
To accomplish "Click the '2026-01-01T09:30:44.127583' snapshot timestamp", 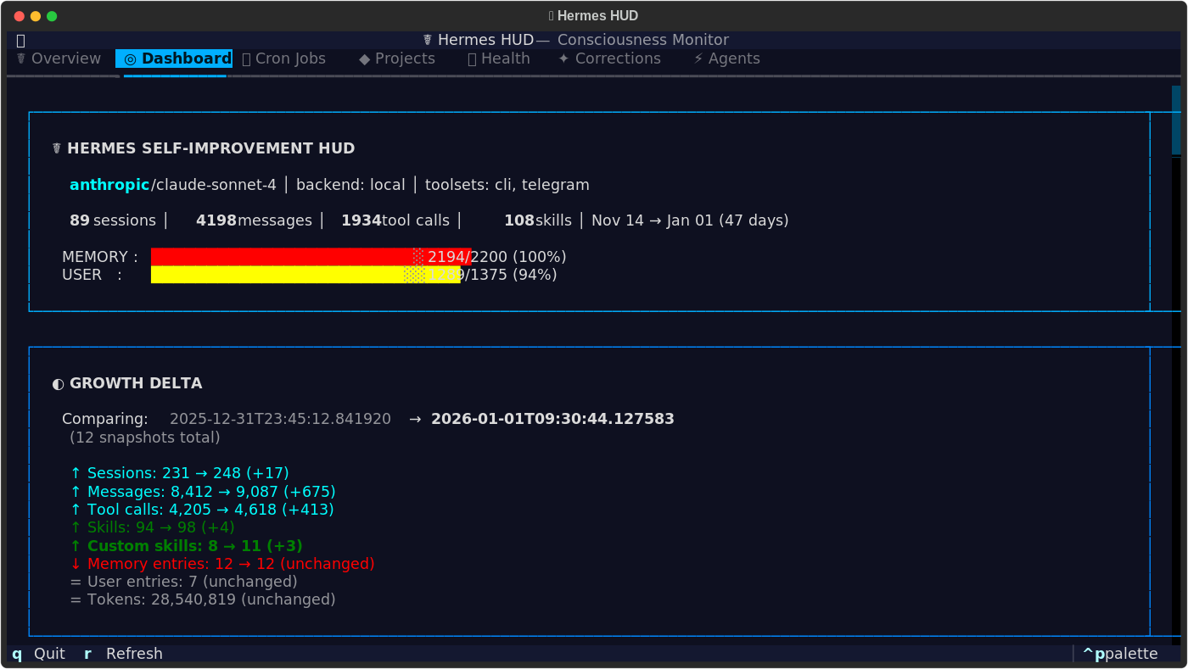I will coord(552,419).
